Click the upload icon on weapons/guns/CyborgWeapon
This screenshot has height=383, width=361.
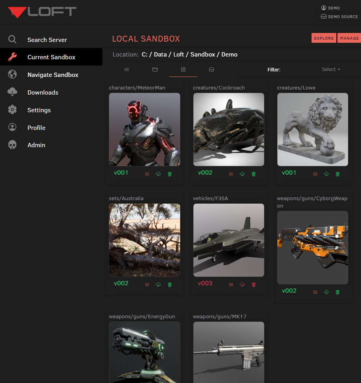(326, 292)
